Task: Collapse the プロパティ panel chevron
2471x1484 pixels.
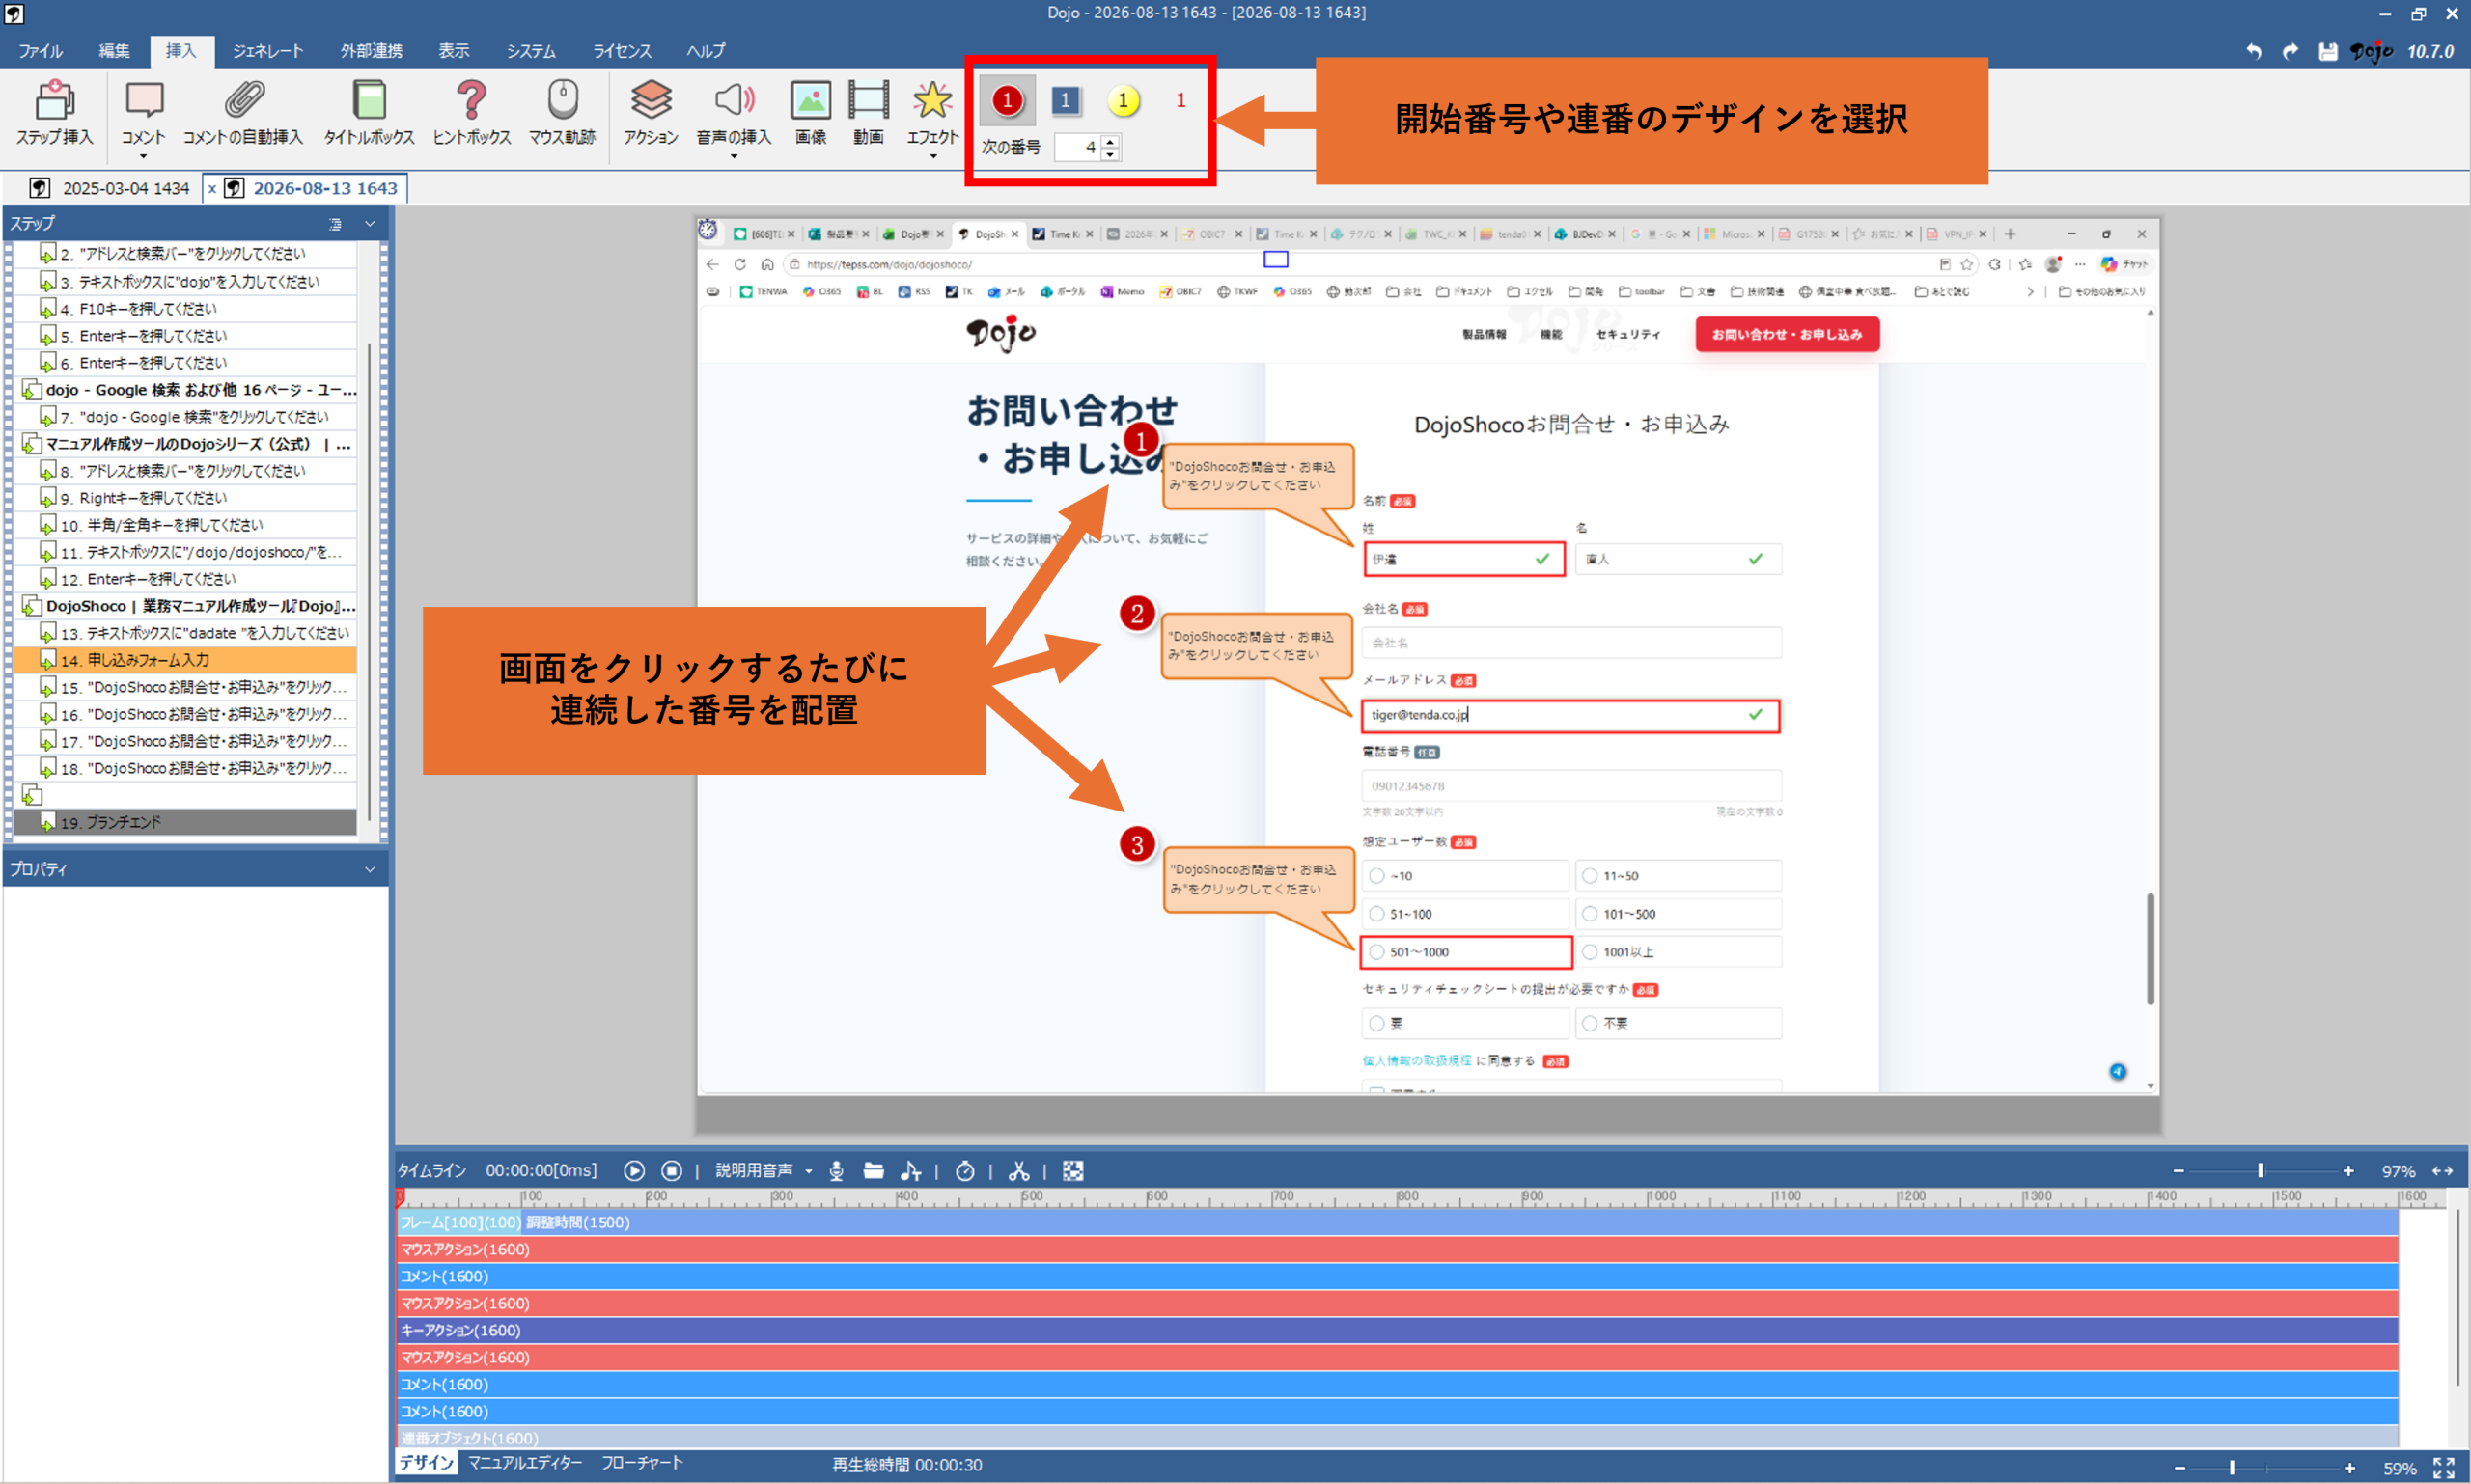Action: (x=370, y=869)
